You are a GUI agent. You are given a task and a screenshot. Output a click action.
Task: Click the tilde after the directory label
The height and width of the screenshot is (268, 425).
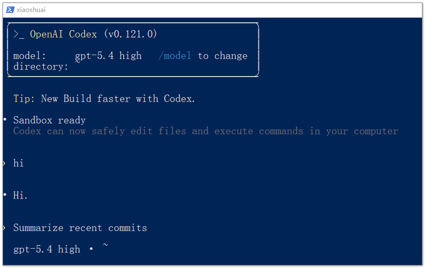point(77,62)
